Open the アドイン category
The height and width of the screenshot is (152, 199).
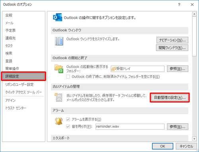[10, 100]
